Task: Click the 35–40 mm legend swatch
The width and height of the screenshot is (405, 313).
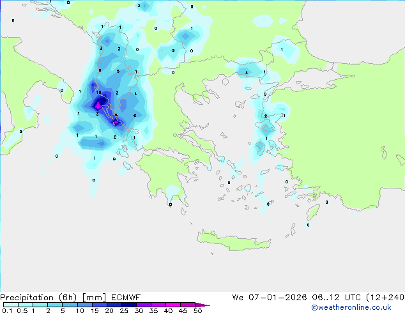Action: tap(158, 305)
